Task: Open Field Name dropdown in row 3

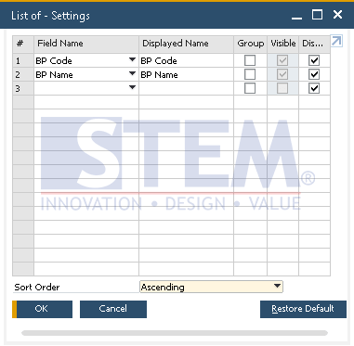Action: (x=132, y=87)
